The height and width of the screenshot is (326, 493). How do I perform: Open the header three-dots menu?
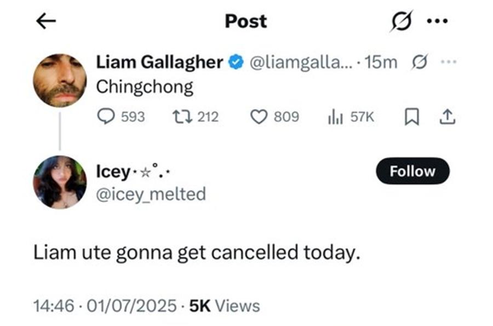pyautogui.click(x=437, y=21)
